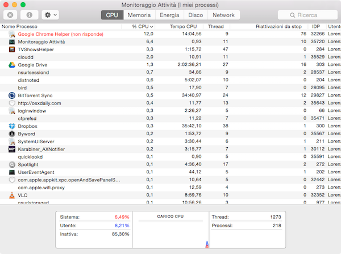This screenshot has height=254, width=341.
Task: Click the Dropbox icon
Action: [x=12, y=126]
